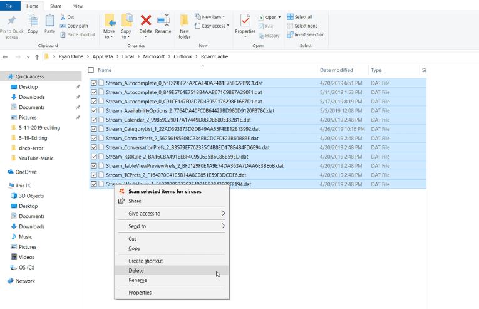The height and width of the screenshot is (309, 479).
Task: Open 3D Objects under This PC
Action: pos(28,196)
